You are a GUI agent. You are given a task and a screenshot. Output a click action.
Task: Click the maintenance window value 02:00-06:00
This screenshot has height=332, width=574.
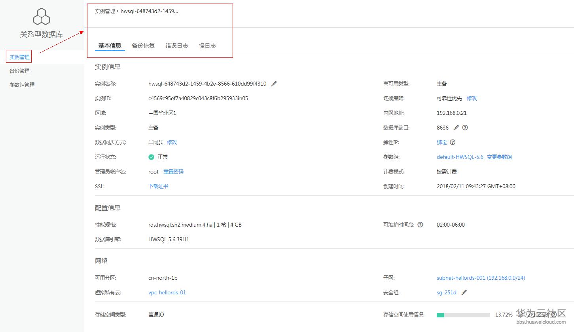pos(451,225)
